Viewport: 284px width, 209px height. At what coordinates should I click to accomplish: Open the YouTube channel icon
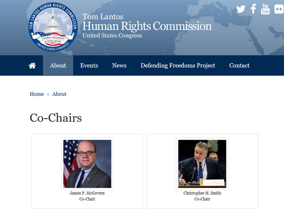(265, 9)
